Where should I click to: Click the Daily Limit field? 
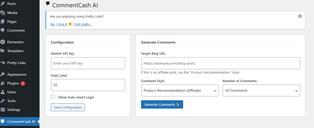88,85
